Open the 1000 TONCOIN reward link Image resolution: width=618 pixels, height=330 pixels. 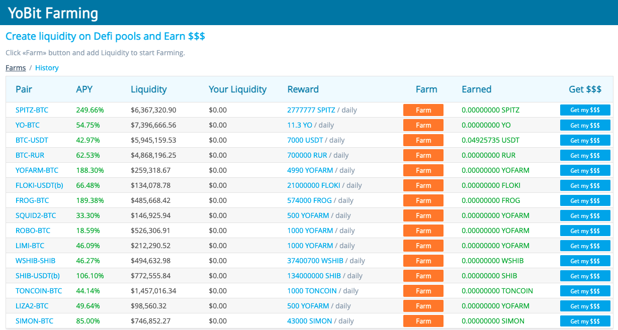(x=312, y=291)
